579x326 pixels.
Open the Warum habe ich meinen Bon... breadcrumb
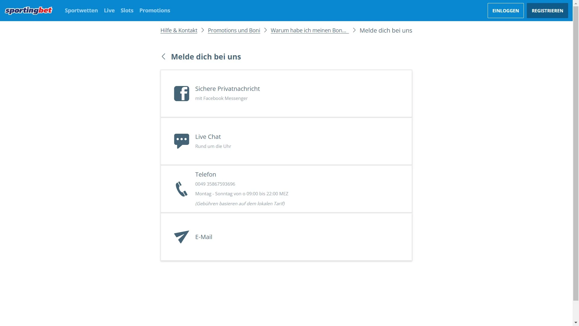[309, 30]
